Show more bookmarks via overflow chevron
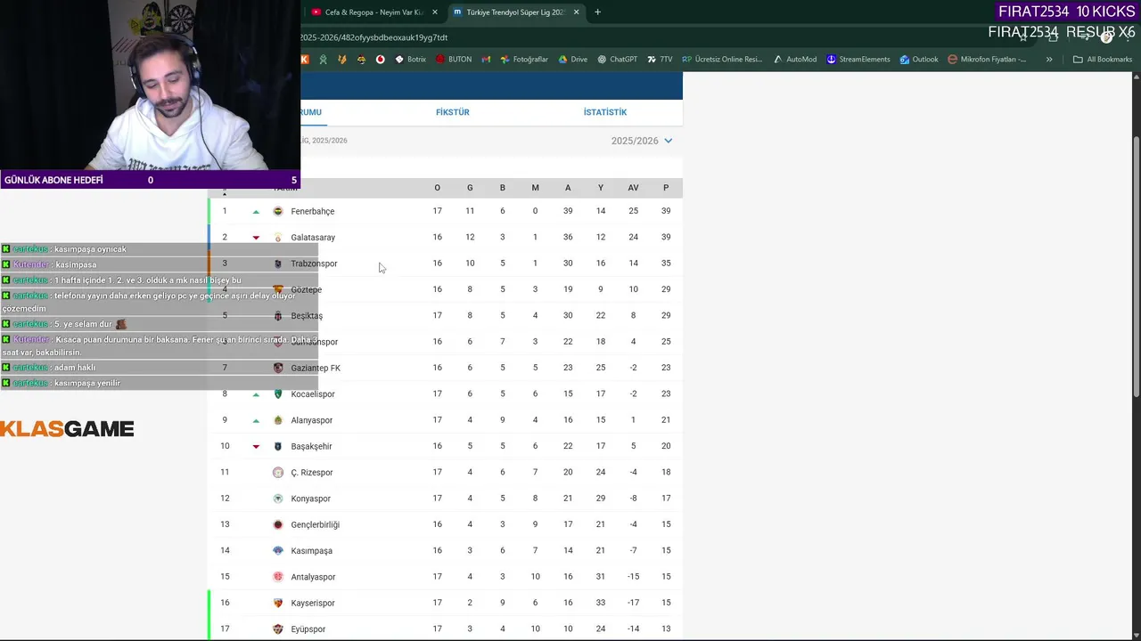This screenshot has width=1141, height=641. click(1049, 60)
